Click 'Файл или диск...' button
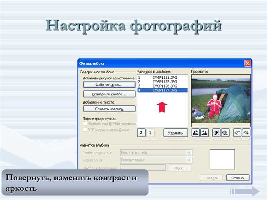Viewport: 267px width, 200px height. (109, 85)
